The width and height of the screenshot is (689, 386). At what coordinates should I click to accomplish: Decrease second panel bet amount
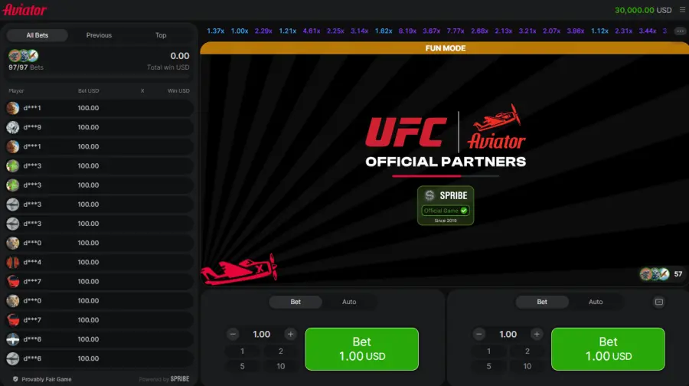[x=479, y=334]
